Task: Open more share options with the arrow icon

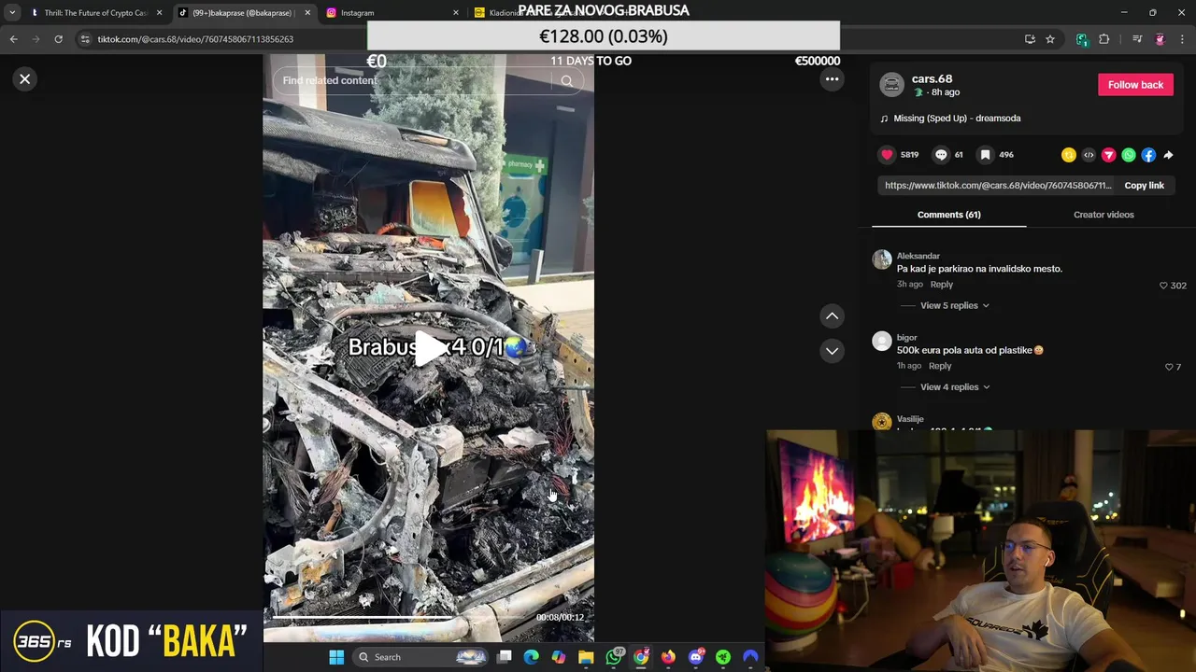Action: click(x=1168, y=155)
